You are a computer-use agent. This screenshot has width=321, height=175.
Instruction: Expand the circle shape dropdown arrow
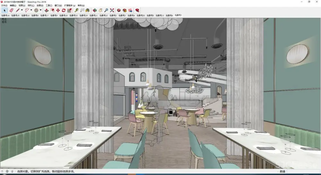pos(40,10)
